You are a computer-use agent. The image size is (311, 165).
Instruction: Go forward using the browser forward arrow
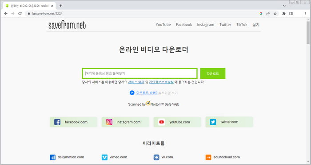(x=13, y=14)
